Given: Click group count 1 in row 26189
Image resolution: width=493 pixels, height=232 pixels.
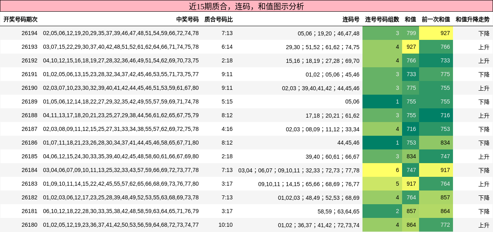Looking at the screenshot, I should (382, 101).
